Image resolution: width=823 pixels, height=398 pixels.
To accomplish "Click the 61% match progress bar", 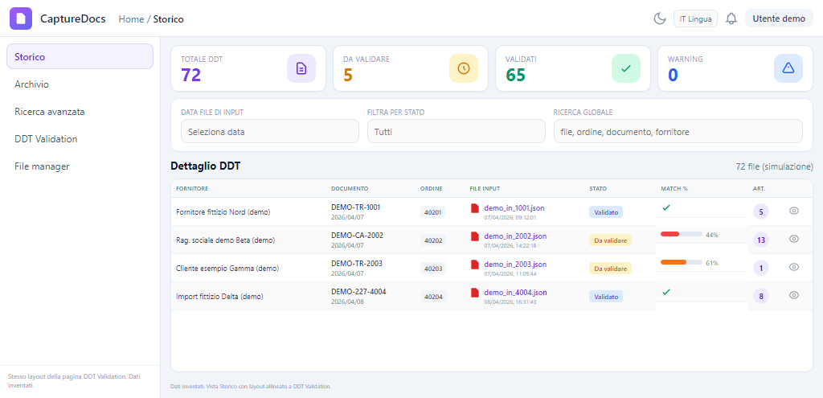I will (682, 262).
